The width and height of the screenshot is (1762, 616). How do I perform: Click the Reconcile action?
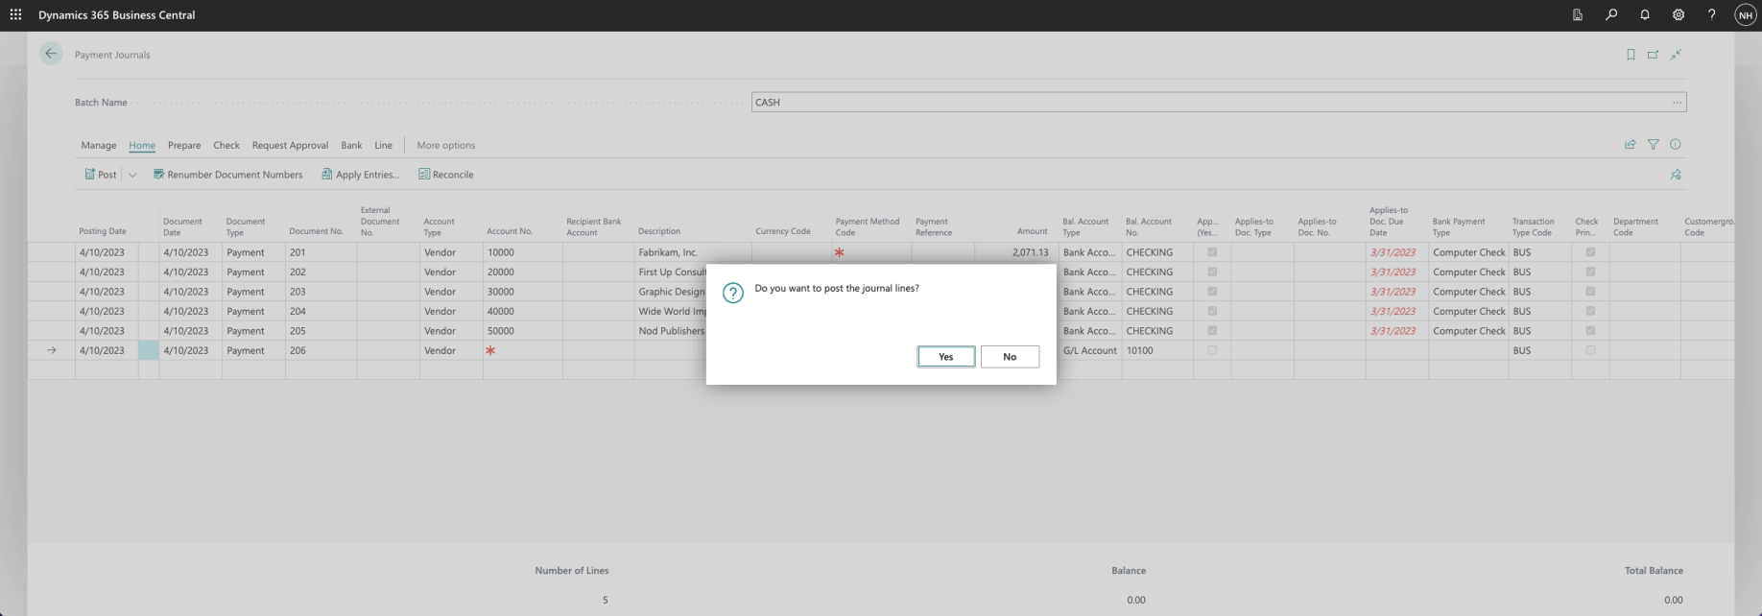446,175
